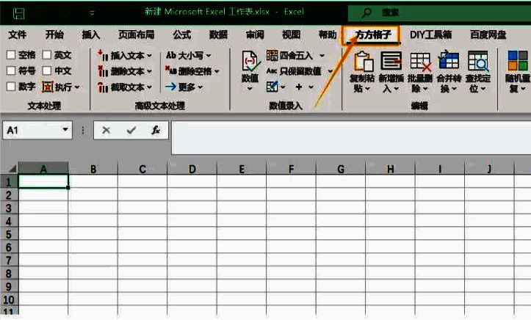Open the Name Box dropdown arrow
This screenshot has width=531, height=320.
pyautogui.click(x=65, y=130)
